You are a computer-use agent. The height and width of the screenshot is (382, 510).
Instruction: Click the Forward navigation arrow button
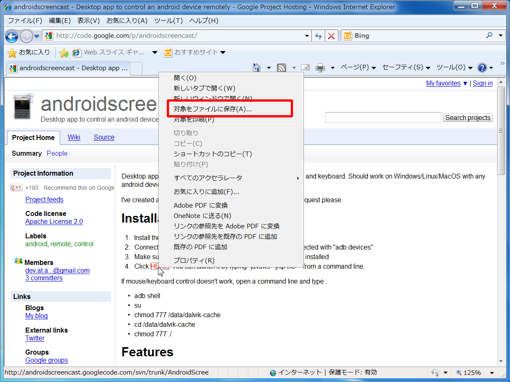26,36
